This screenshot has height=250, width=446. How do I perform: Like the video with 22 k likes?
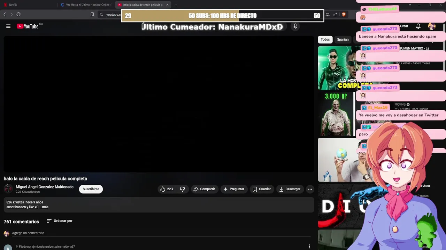(x=167, y=189)
